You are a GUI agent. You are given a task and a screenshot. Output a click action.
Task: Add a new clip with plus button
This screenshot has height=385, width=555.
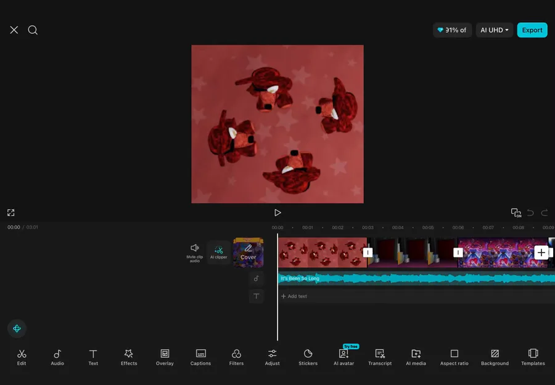541,253
